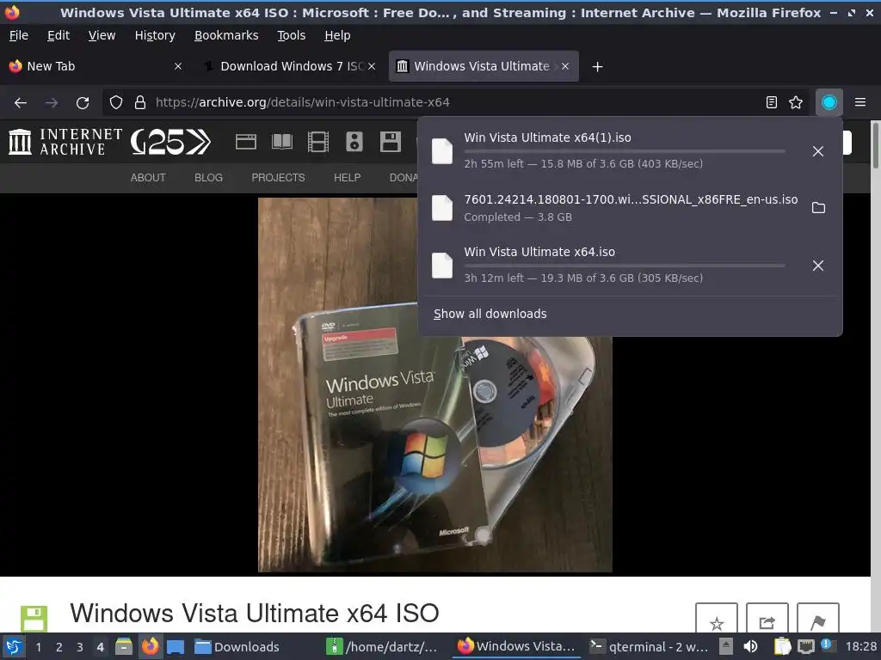Open Bookmarks menu
Image resolution: width=881 pixels, height=660 pixels.
pos(226,35)
